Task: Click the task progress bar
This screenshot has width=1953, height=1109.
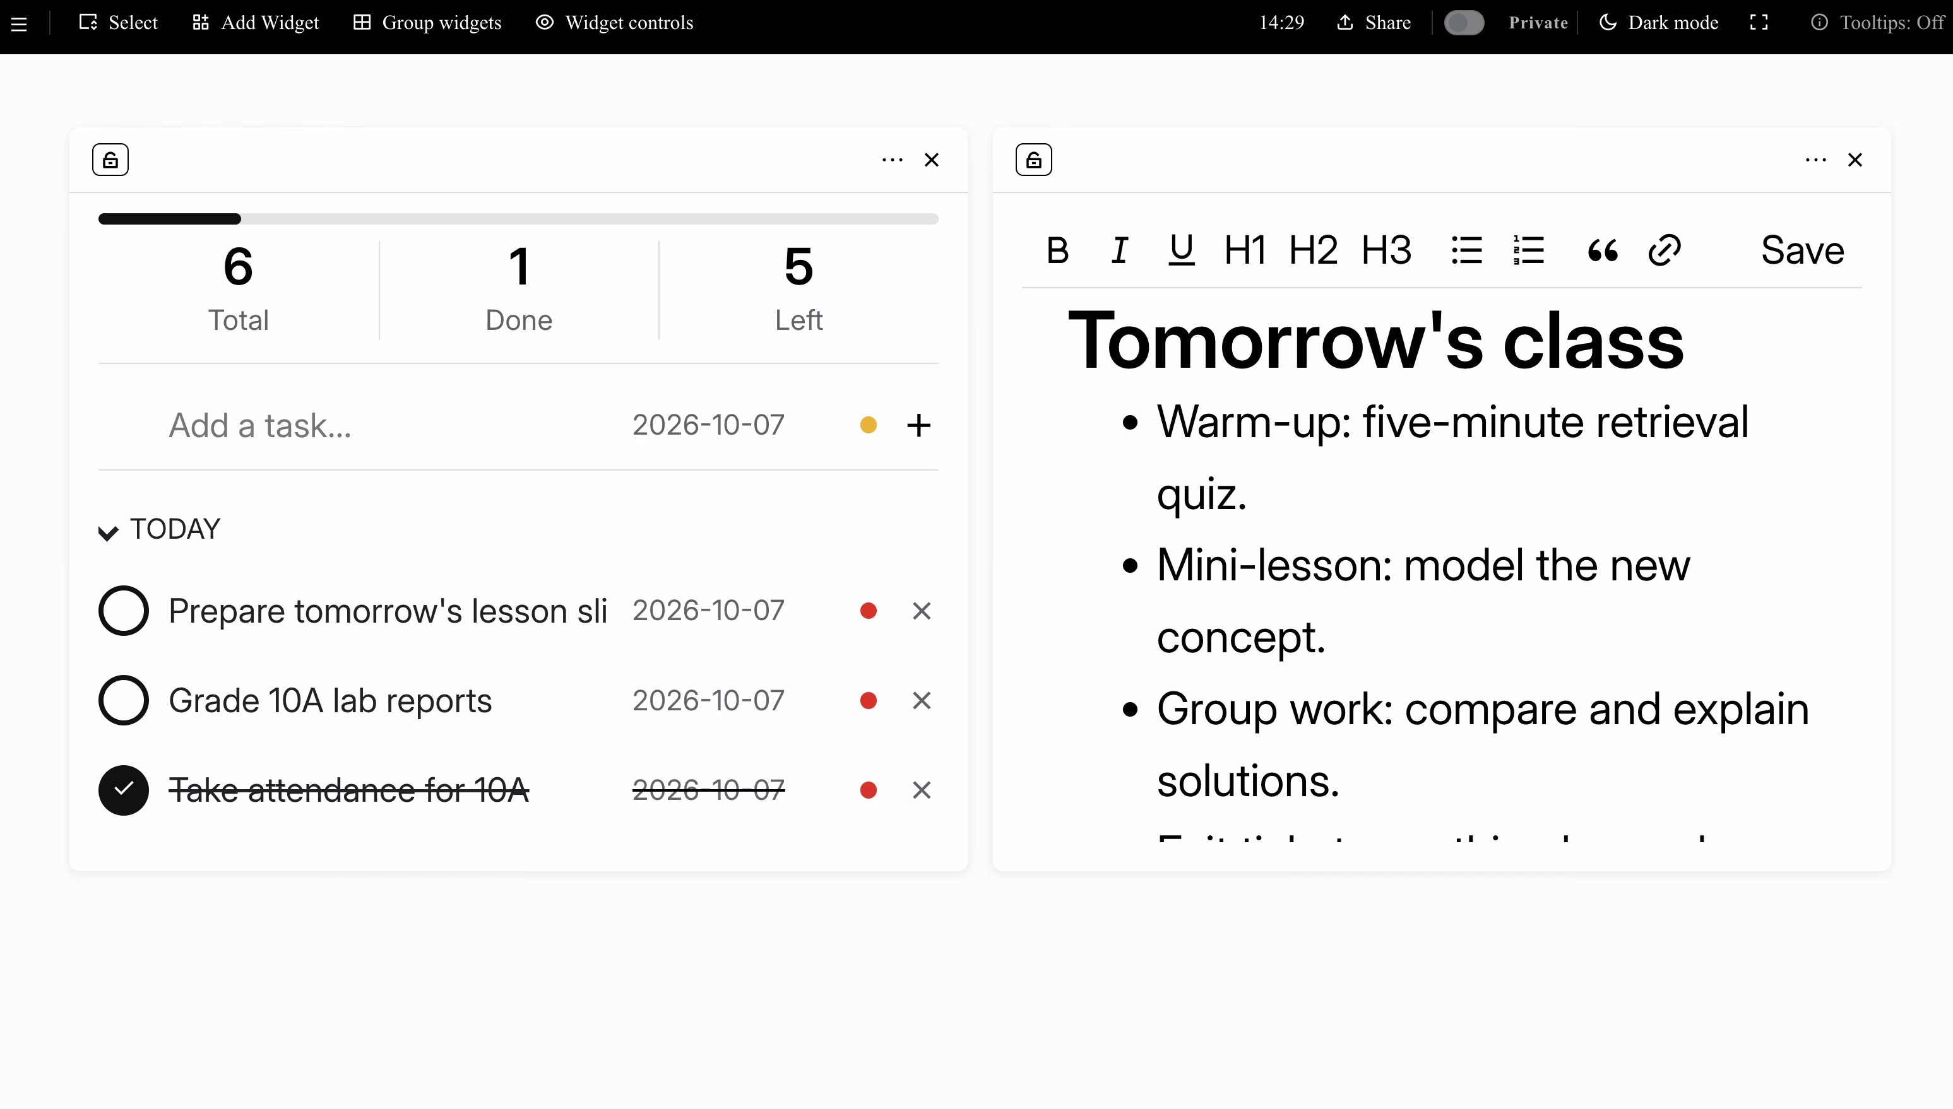Action: (x=518, y=220)
